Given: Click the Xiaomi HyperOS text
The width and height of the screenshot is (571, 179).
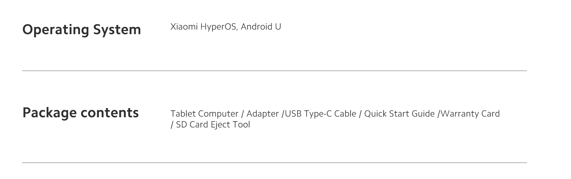Looking at the screenshot, I should click(x=204, y=27).
